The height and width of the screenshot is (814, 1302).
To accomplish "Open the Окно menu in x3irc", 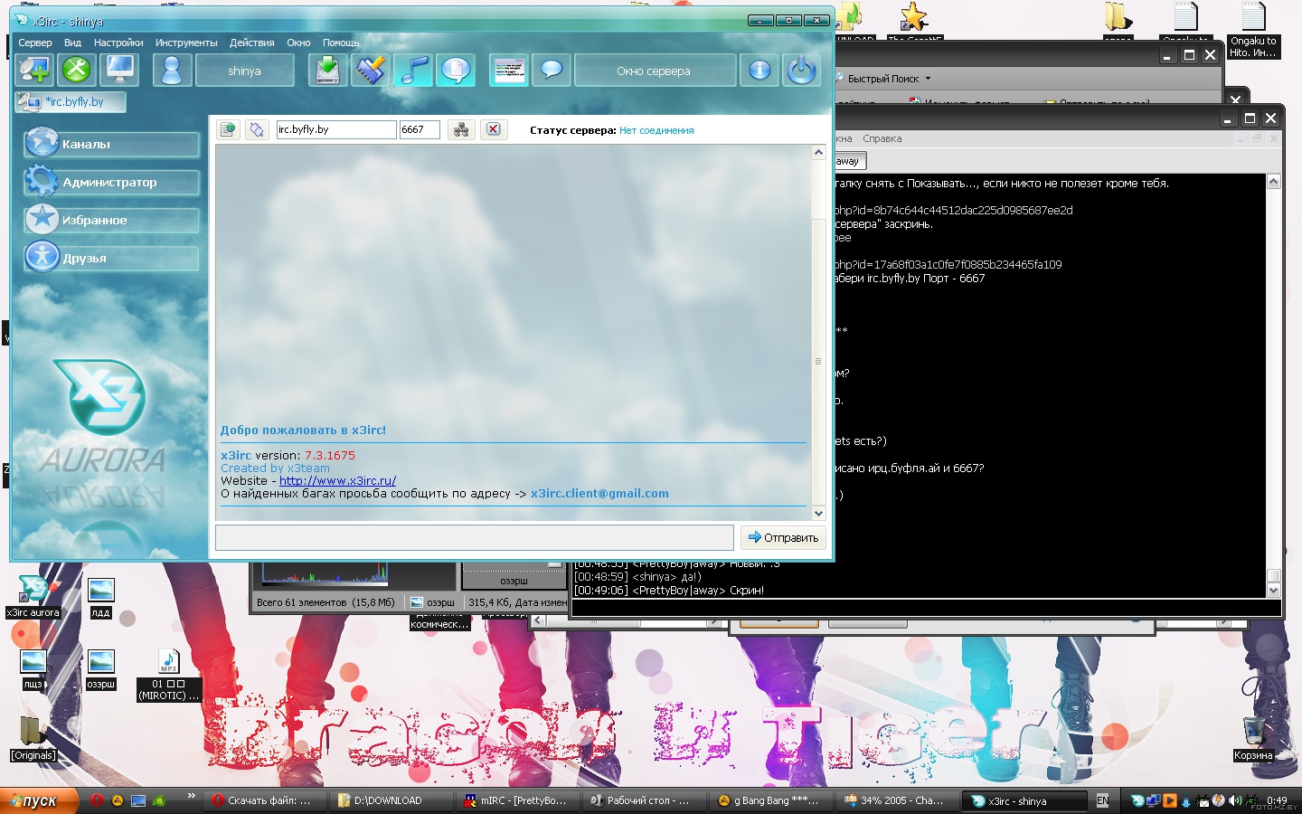I will tap(298, 43).
